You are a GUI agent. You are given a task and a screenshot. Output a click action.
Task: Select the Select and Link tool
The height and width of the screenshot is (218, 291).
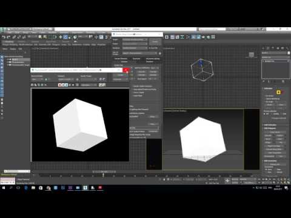pos(14,37)
